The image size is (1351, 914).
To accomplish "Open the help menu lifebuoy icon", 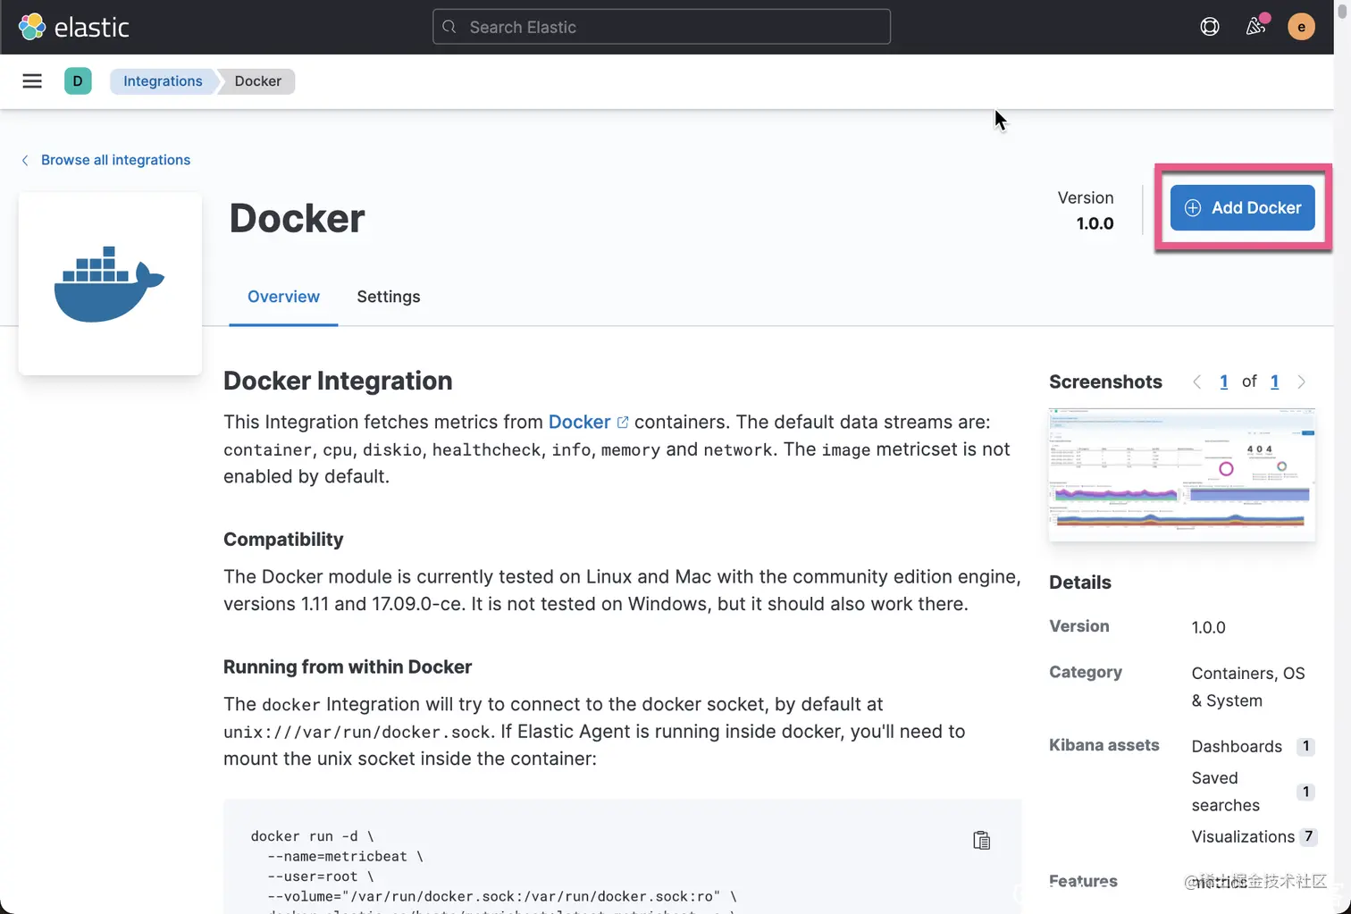I will [x=1210, y=27].
